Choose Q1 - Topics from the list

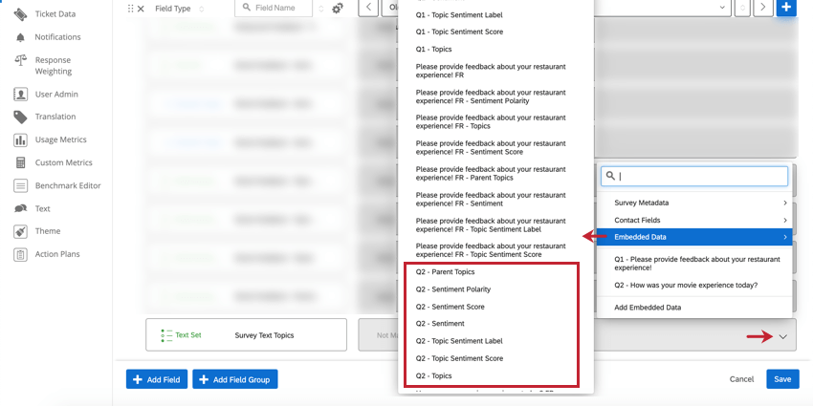433,49
